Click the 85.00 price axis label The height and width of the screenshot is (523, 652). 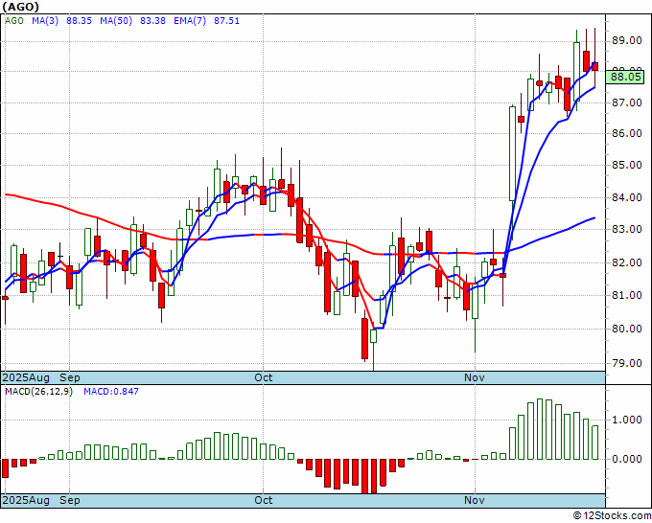(x=626, y=166)
